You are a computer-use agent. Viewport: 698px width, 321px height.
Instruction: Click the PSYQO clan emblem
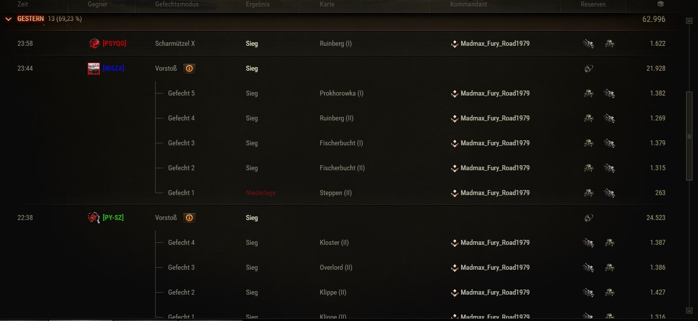point(94,44)
